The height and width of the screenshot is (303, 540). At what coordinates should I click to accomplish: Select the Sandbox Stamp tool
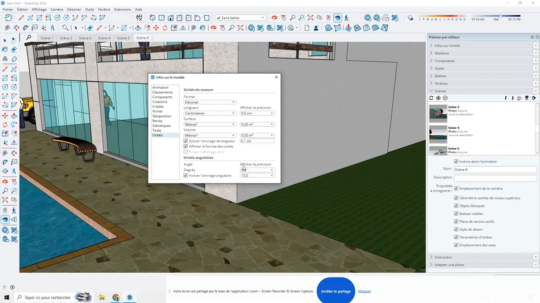click(x=357, y=28)
